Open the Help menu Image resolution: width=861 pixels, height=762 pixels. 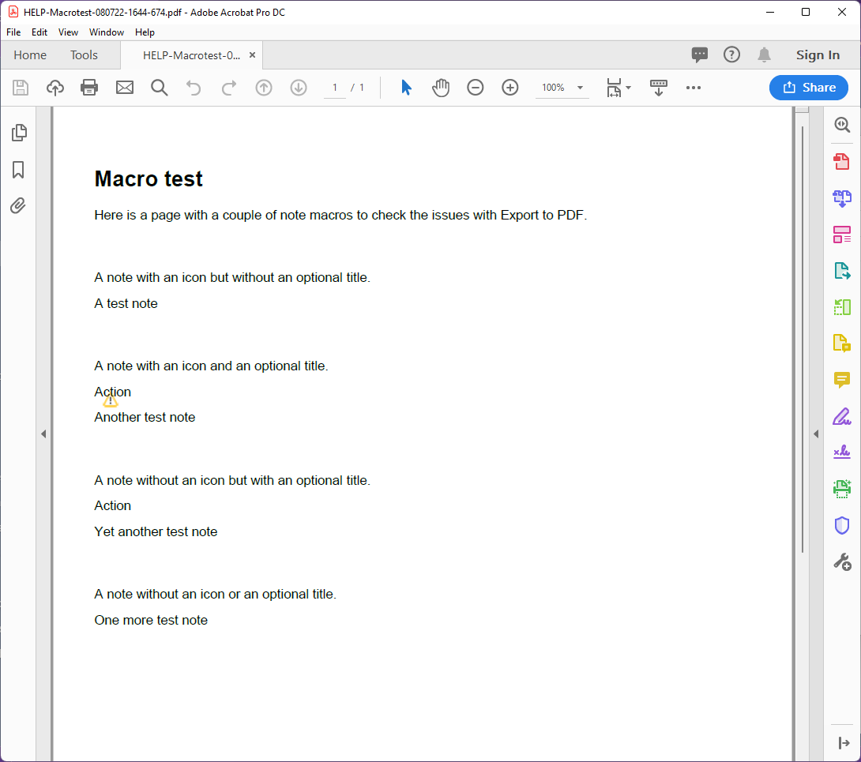[x=145, y=32]
